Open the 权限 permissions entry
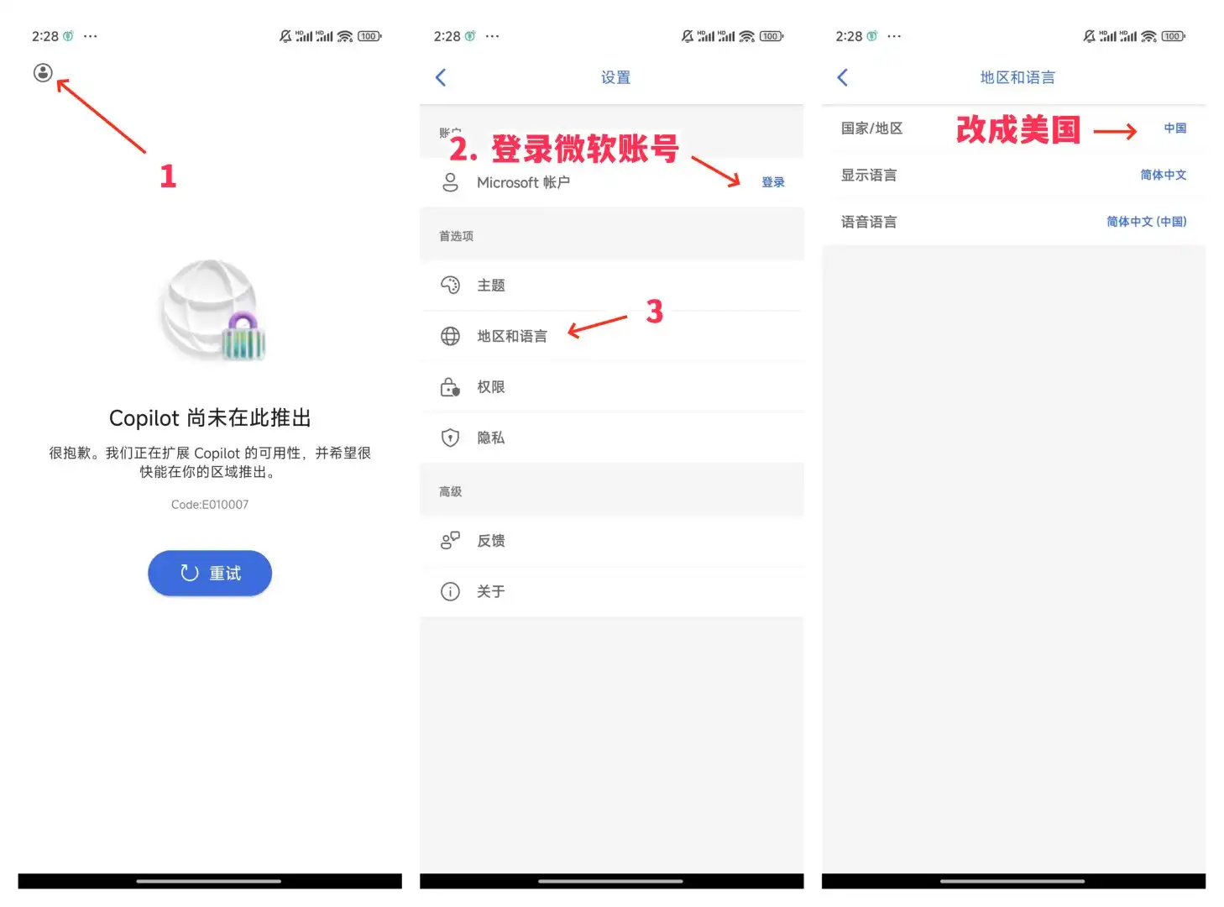 click(611, 387)
